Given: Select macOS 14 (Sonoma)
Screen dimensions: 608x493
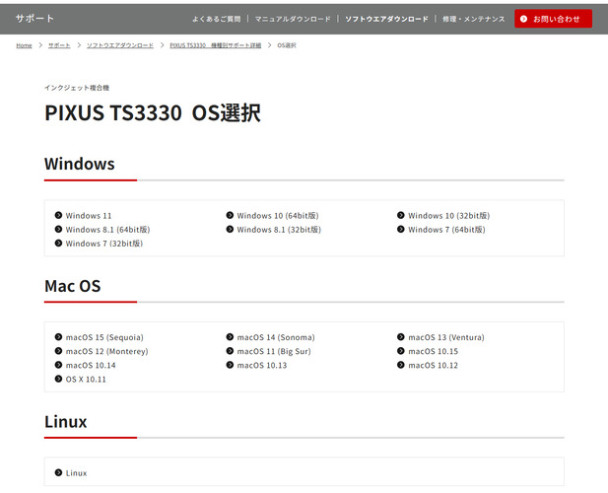Looking at the screenshot, I should click(x=276, y=337).
